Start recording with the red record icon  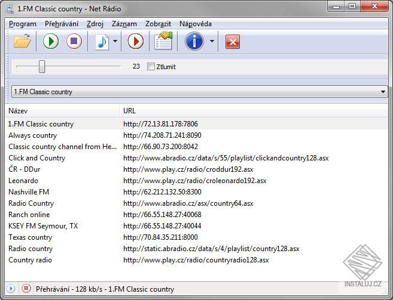(x=136, y=42)
